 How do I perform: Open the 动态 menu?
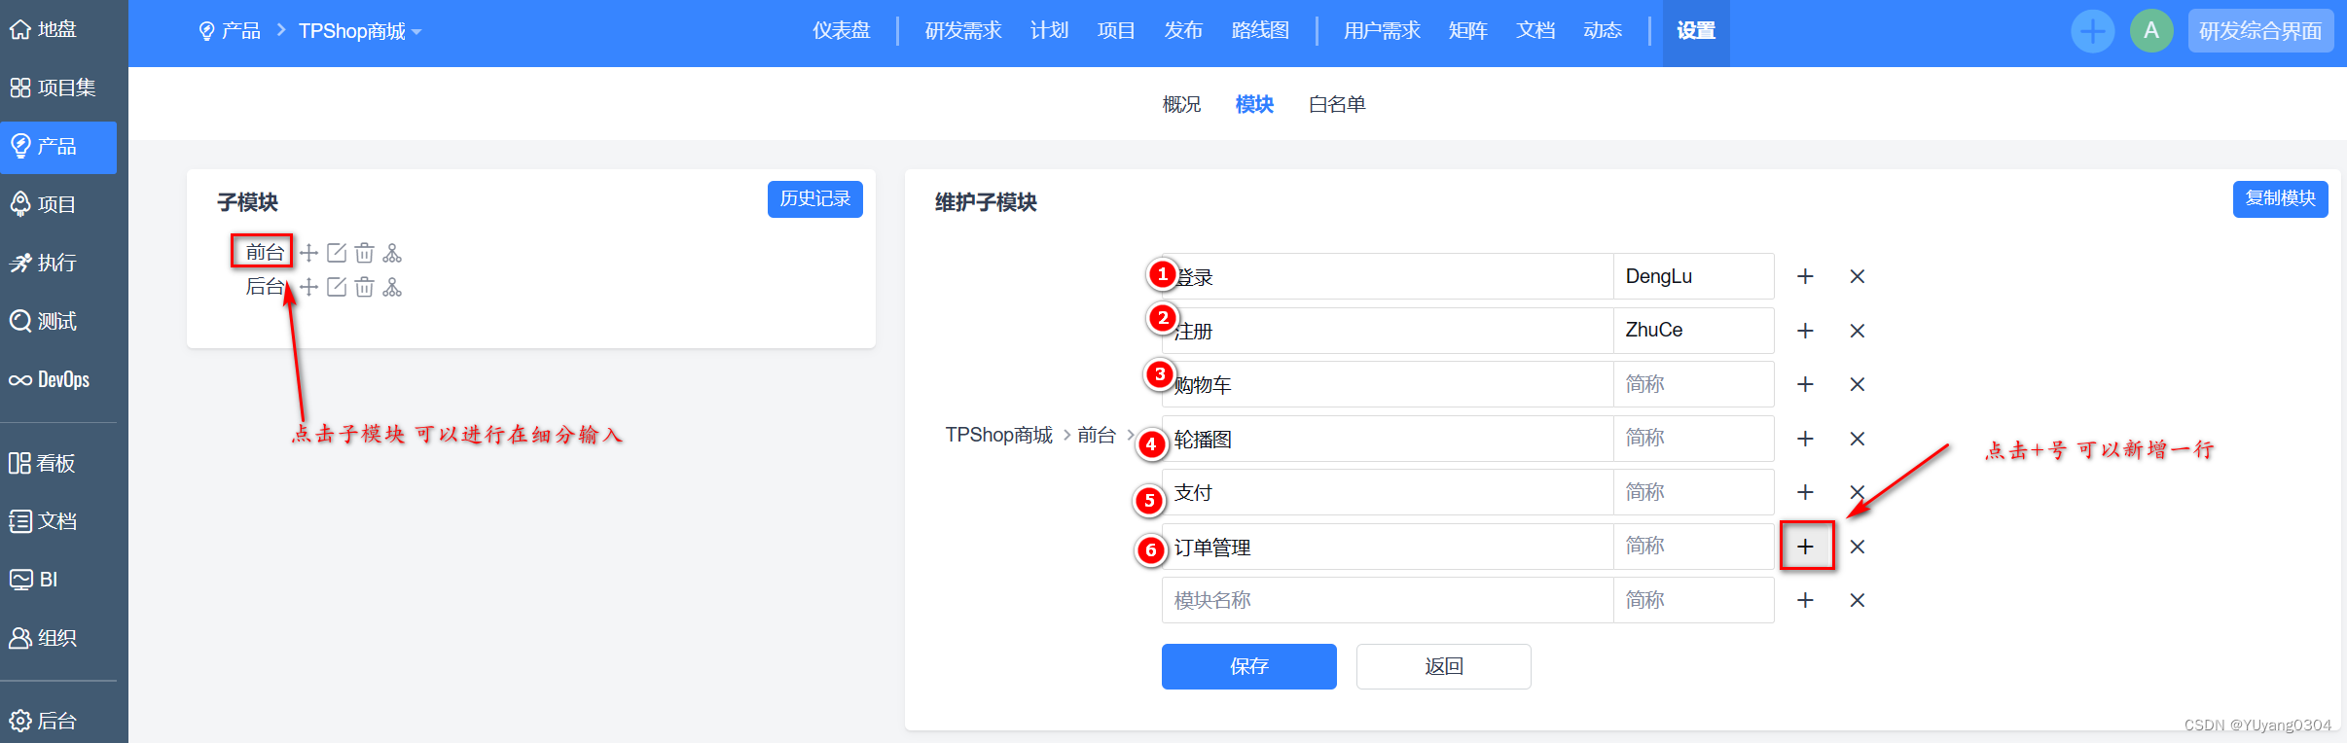click(x=1603, y=31)
